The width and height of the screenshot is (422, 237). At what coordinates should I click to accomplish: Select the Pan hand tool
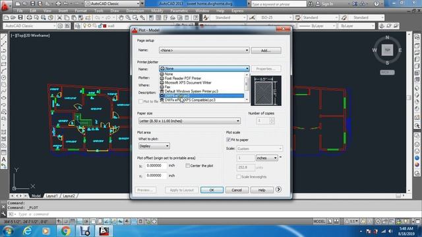(x=121, y=18)
